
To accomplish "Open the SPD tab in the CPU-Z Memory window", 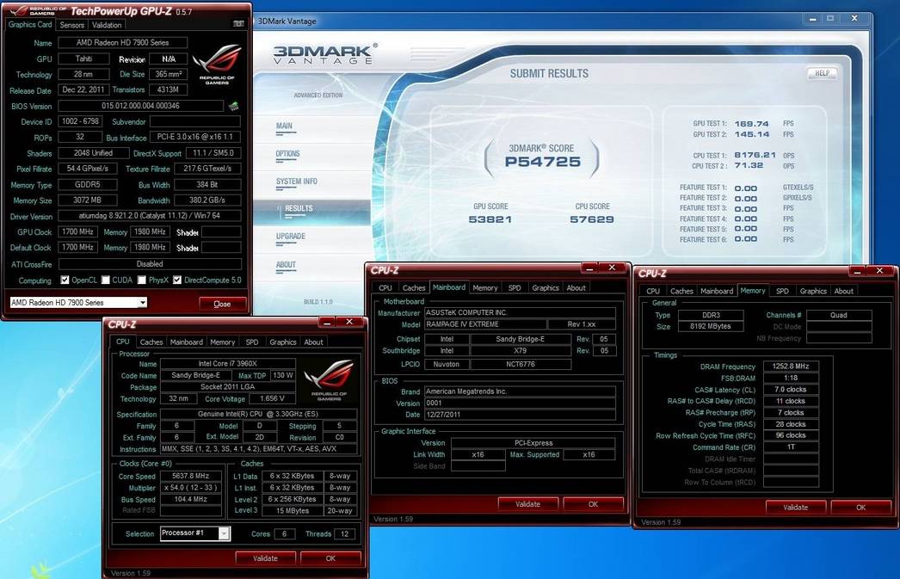I will 782,291.
